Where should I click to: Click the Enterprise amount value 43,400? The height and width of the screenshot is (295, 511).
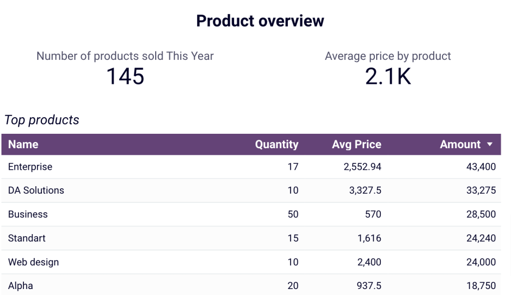481,167
